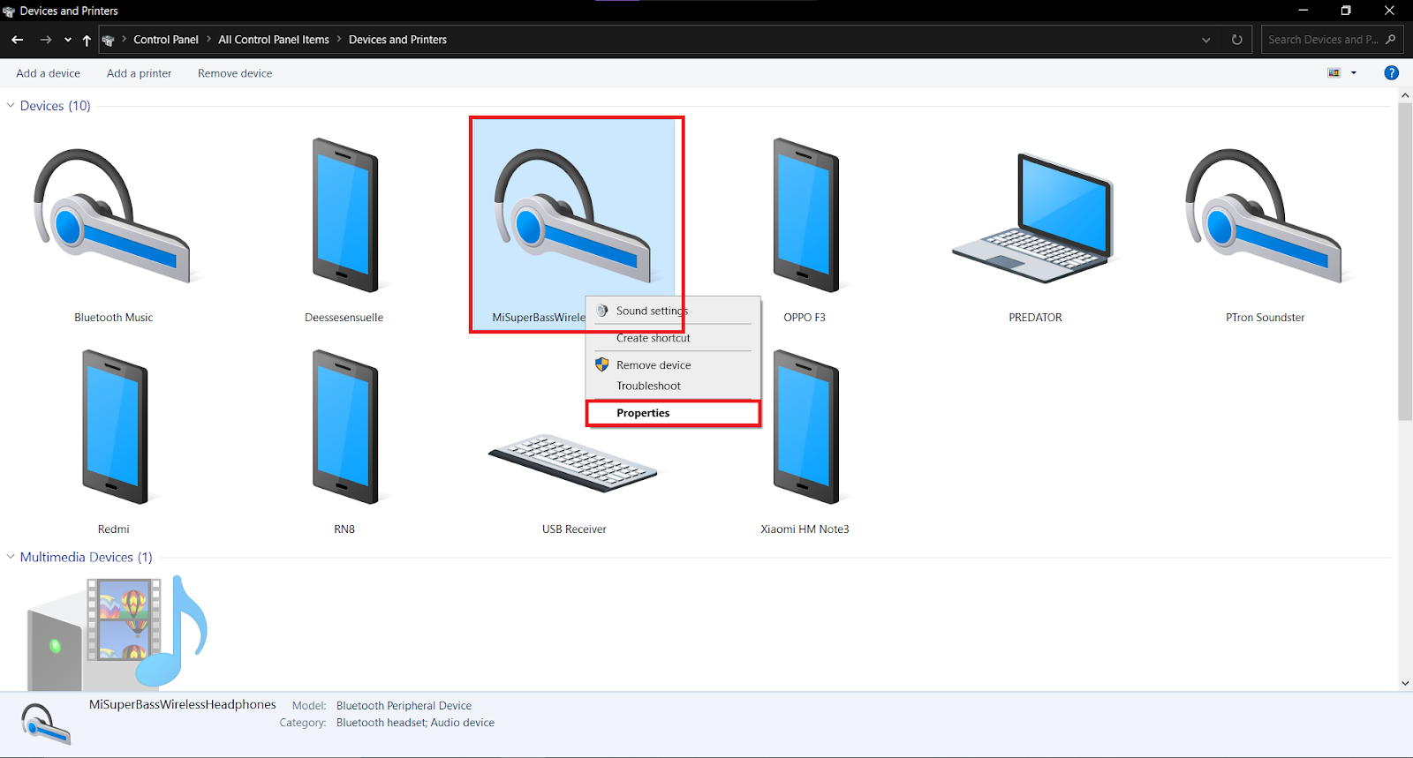Click the OPPO F3 label

pyautogui.click(x=805, y=318)
